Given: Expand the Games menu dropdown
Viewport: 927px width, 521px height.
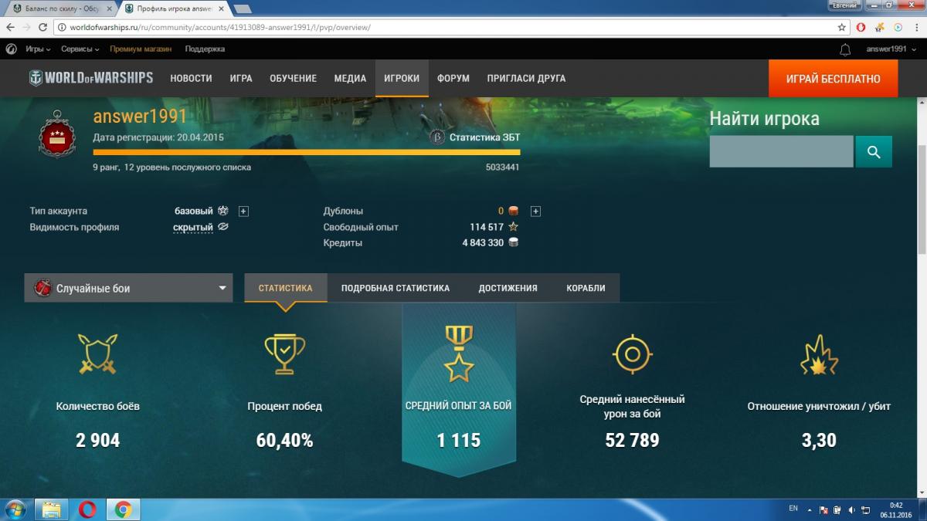Looking at the screenshot, I should click(38, 49).
